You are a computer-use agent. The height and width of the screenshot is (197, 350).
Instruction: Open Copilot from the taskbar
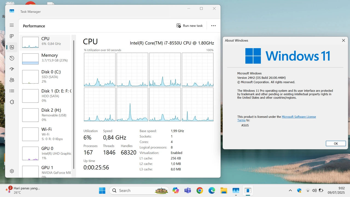(x=176, y=190)
